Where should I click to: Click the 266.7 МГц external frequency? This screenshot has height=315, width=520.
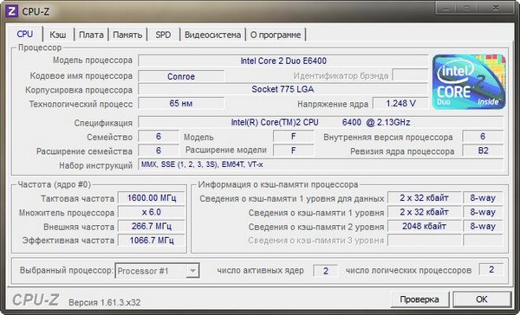tap(152, 227)
